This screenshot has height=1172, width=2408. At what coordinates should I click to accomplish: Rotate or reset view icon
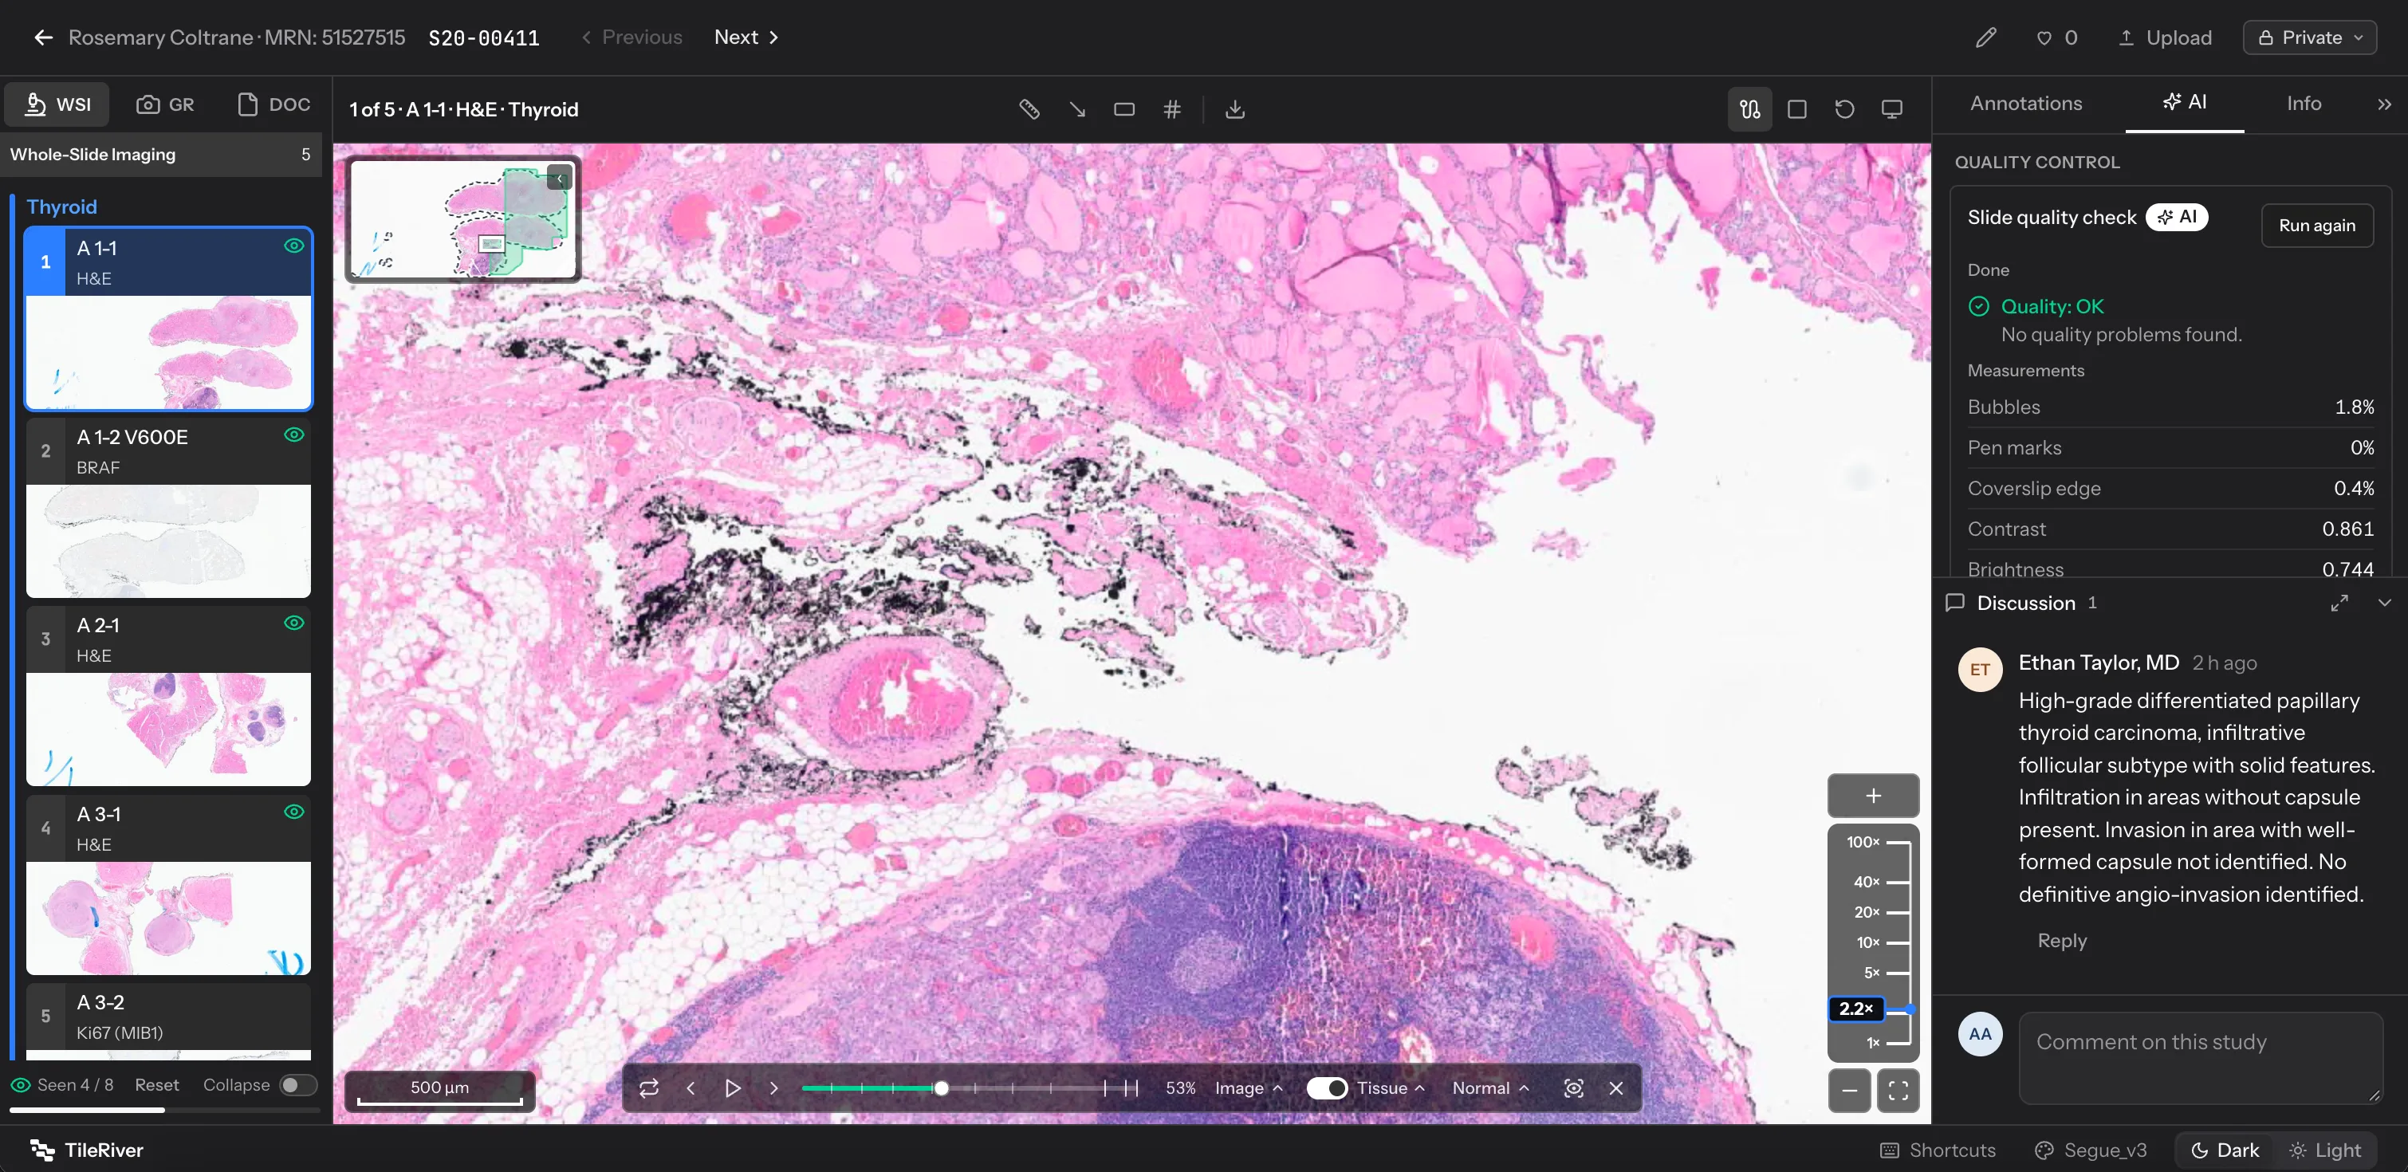(x=1844, y=109)
